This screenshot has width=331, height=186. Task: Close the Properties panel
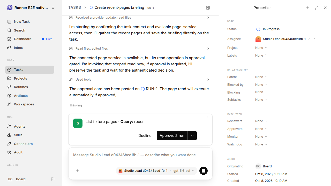(325, 8)
